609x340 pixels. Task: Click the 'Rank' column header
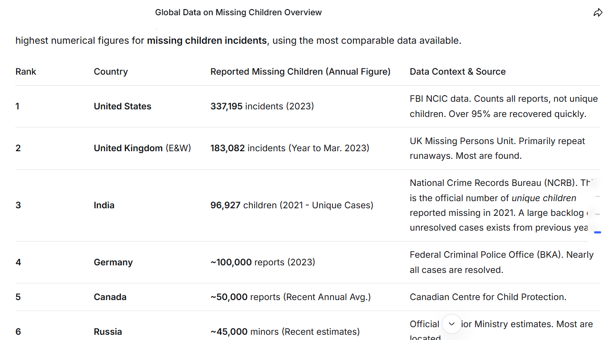pyautogui.click(x=26, y=72)
